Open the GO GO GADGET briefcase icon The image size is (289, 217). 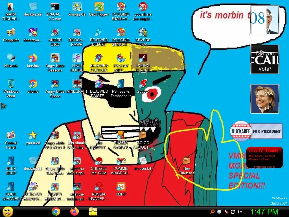(x=143, y=140)
